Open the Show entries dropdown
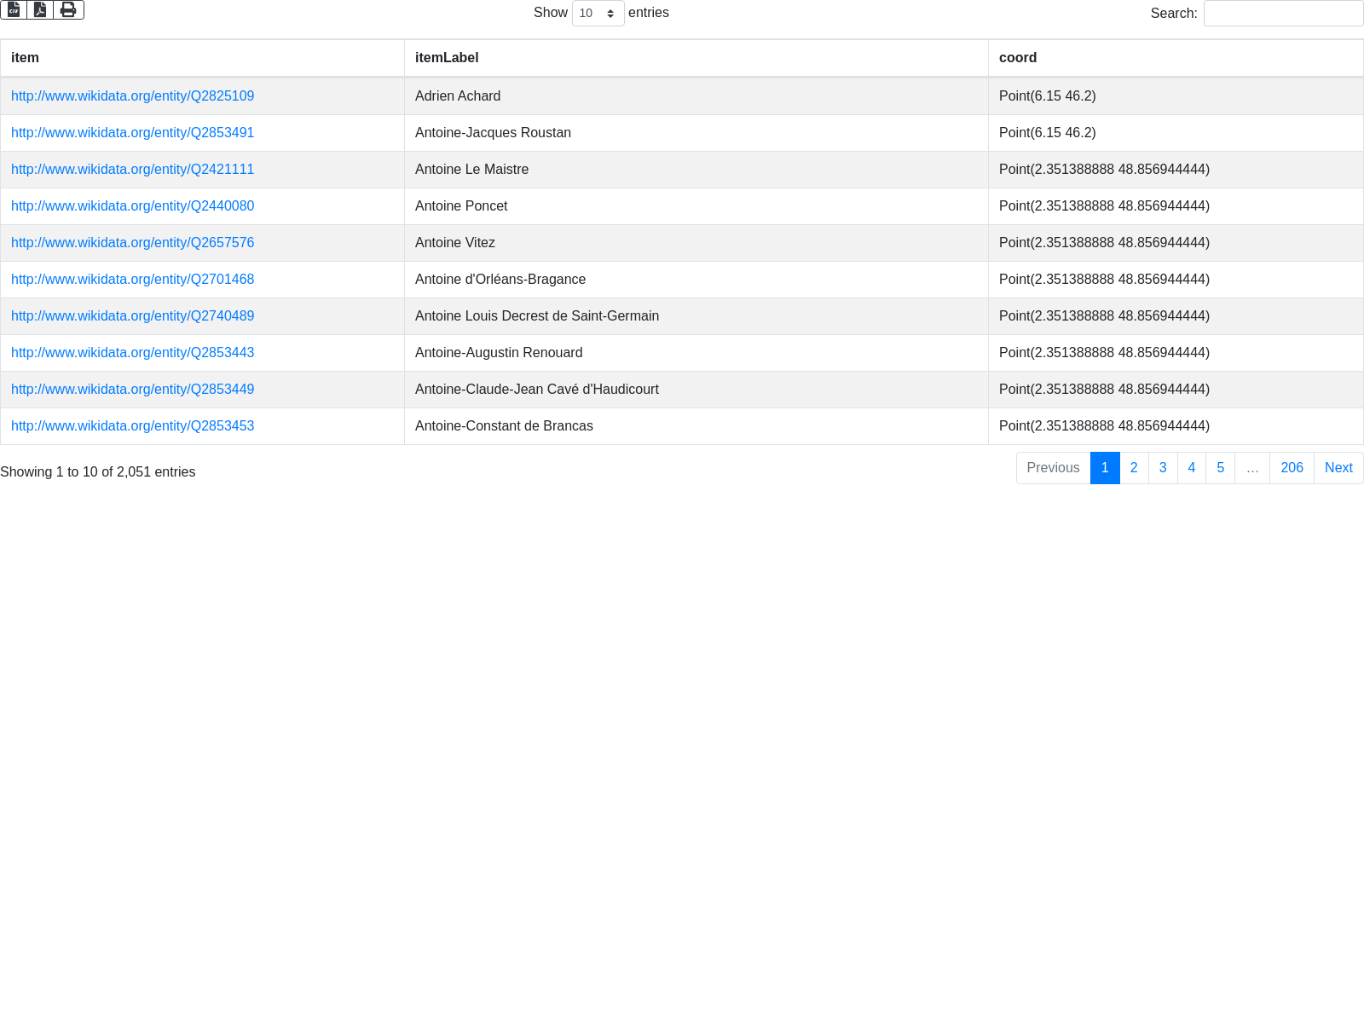 click(x=598, y=14)
